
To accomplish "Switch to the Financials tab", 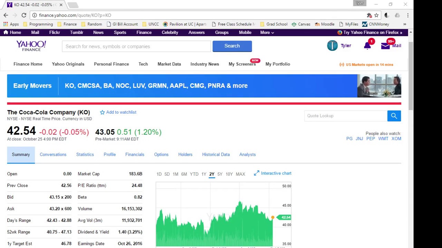I will coord(135,154).
